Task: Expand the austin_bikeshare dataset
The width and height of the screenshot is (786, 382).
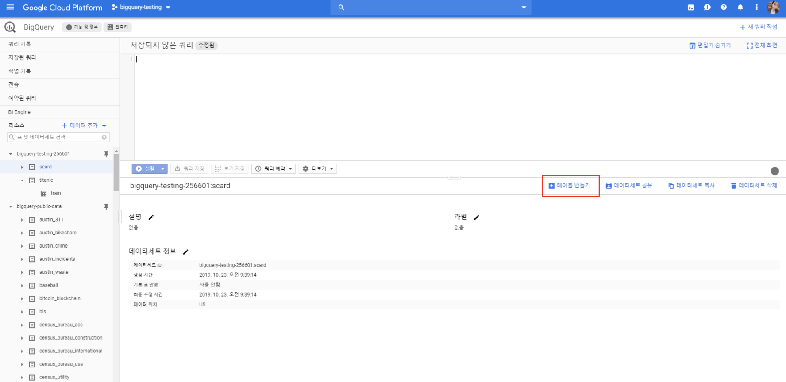Action: tap(22, 233)
